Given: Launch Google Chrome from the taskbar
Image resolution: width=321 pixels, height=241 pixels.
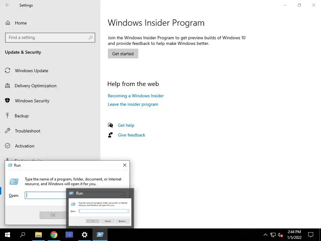Looking at the screenshot, I should coord(54,235).
